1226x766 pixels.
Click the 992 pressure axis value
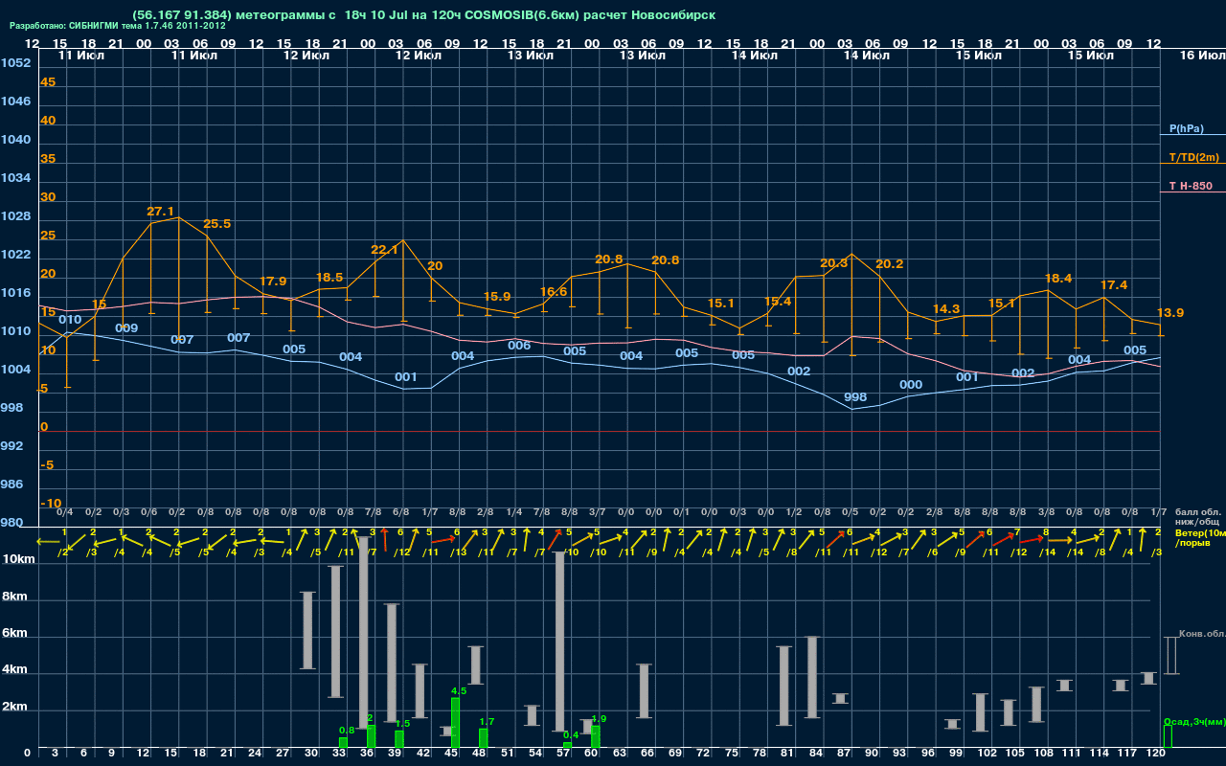point(11,446)
